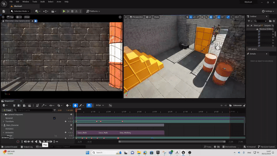The image size is (277, 156).
Task: Open the Content Drawer
Action: tap(10, 147)
